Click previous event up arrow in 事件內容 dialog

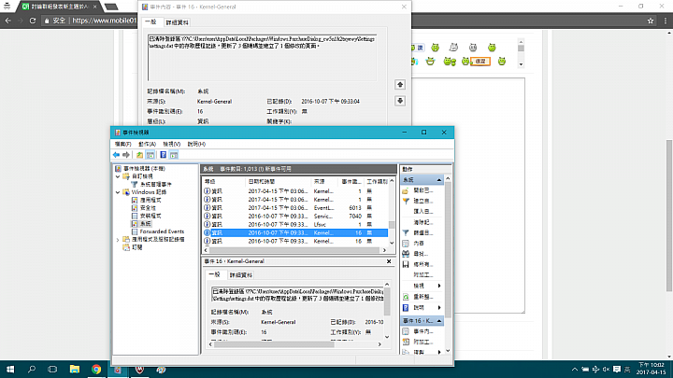point(400,84)
